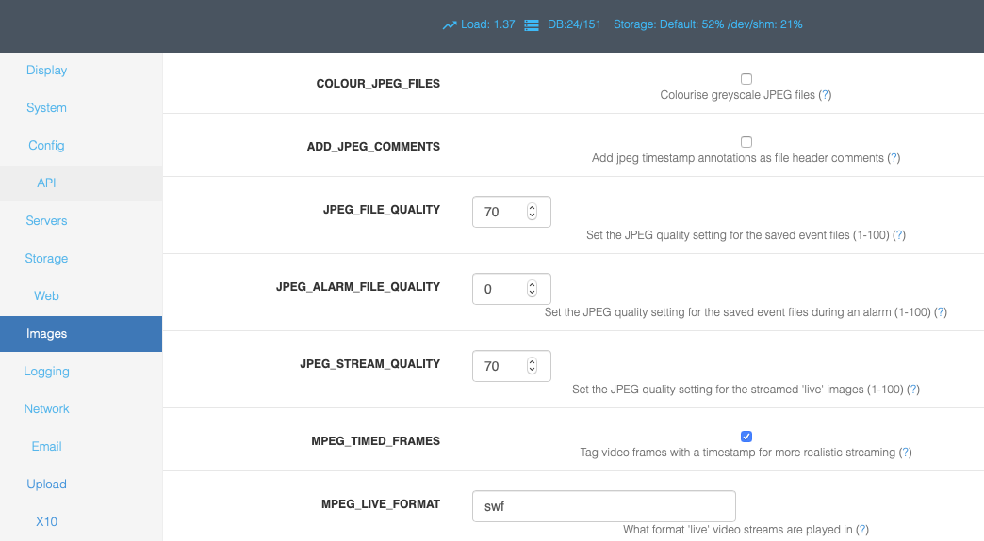Open the Storage status link in header

pyautogui.click(x=708, y=24)
